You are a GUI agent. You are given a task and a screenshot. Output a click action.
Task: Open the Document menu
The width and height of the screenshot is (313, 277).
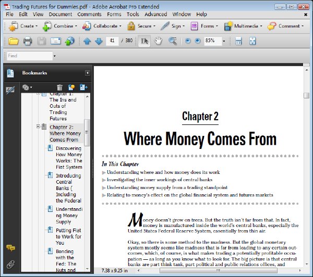[x=61, y=15]
